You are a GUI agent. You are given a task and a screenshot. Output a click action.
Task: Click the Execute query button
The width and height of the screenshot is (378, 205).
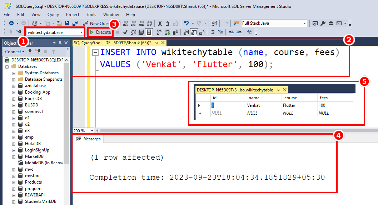[x=100, y=32]
